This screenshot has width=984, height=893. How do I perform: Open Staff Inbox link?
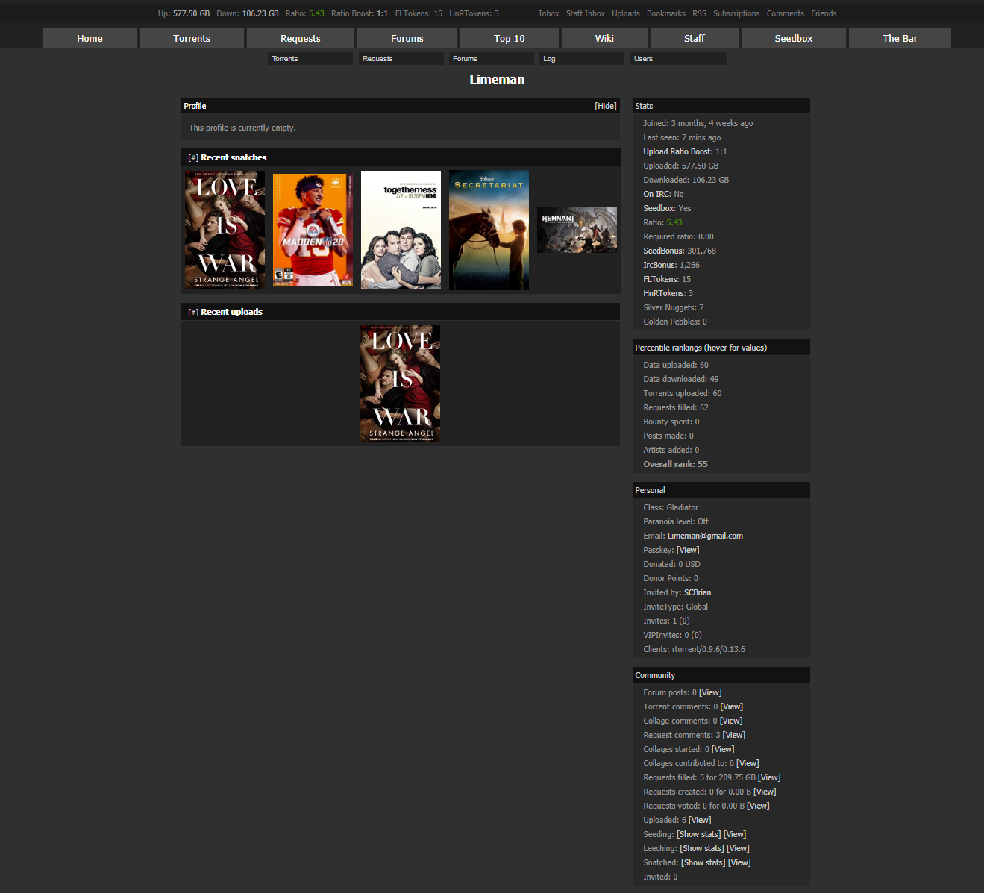586,13
